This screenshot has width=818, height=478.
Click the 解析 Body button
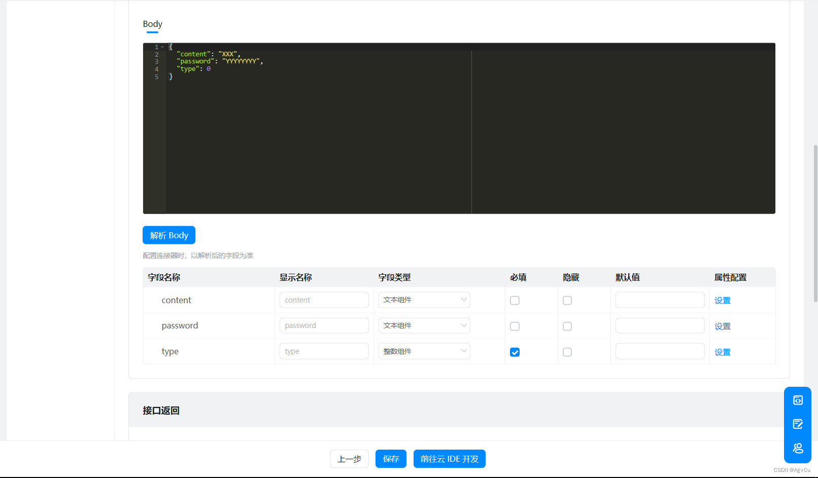click(169, 235)
